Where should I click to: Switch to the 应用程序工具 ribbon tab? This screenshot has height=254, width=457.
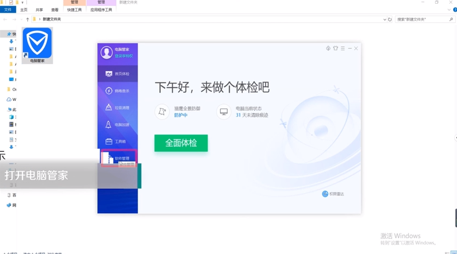[x=101, y=10]
